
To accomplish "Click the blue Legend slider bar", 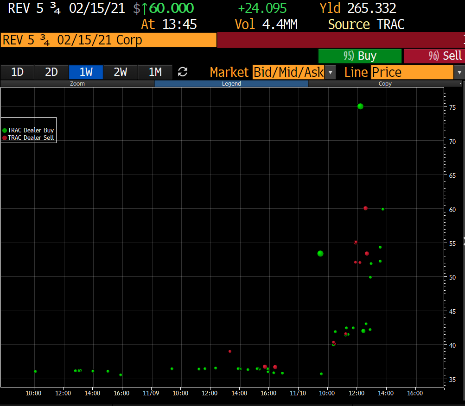I will (231, 83).
